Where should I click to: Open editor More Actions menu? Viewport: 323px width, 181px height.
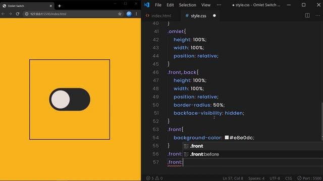[x=317, y=16]
